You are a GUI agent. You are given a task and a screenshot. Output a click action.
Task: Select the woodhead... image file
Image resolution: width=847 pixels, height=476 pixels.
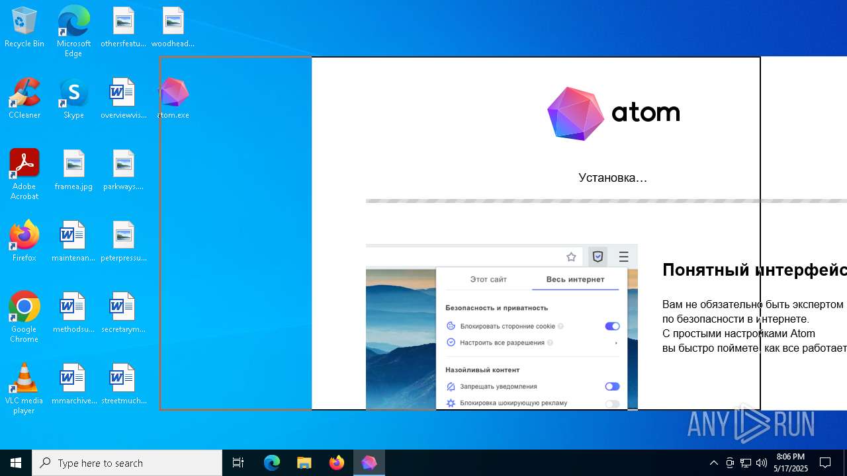pos(173,28)
